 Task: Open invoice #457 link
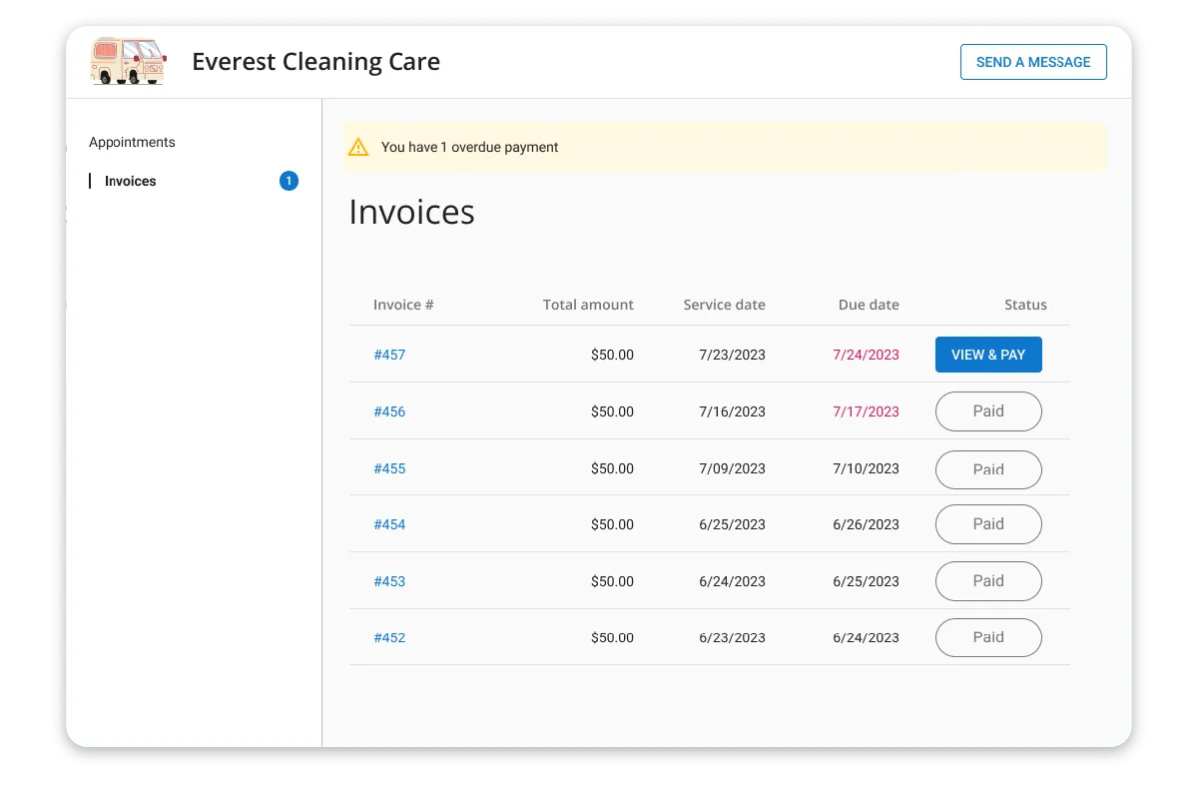[x=389, y=355]
